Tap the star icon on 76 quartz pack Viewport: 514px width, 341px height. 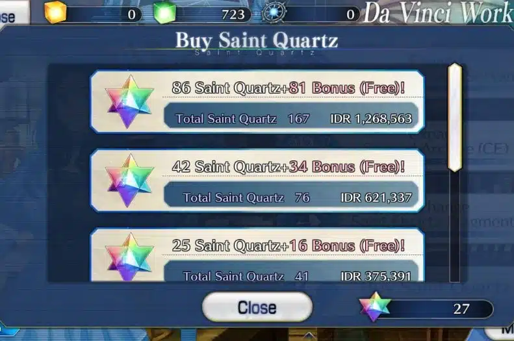tap(129, 181)
